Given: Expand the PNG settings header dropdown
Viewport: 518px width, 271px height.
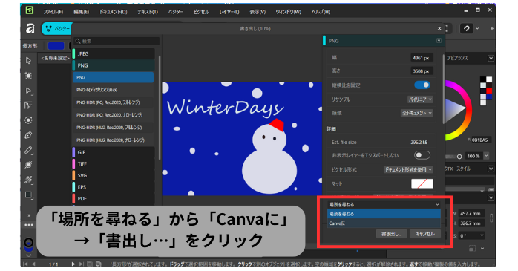Looking at the screenshot, I should tap(439, 41).
